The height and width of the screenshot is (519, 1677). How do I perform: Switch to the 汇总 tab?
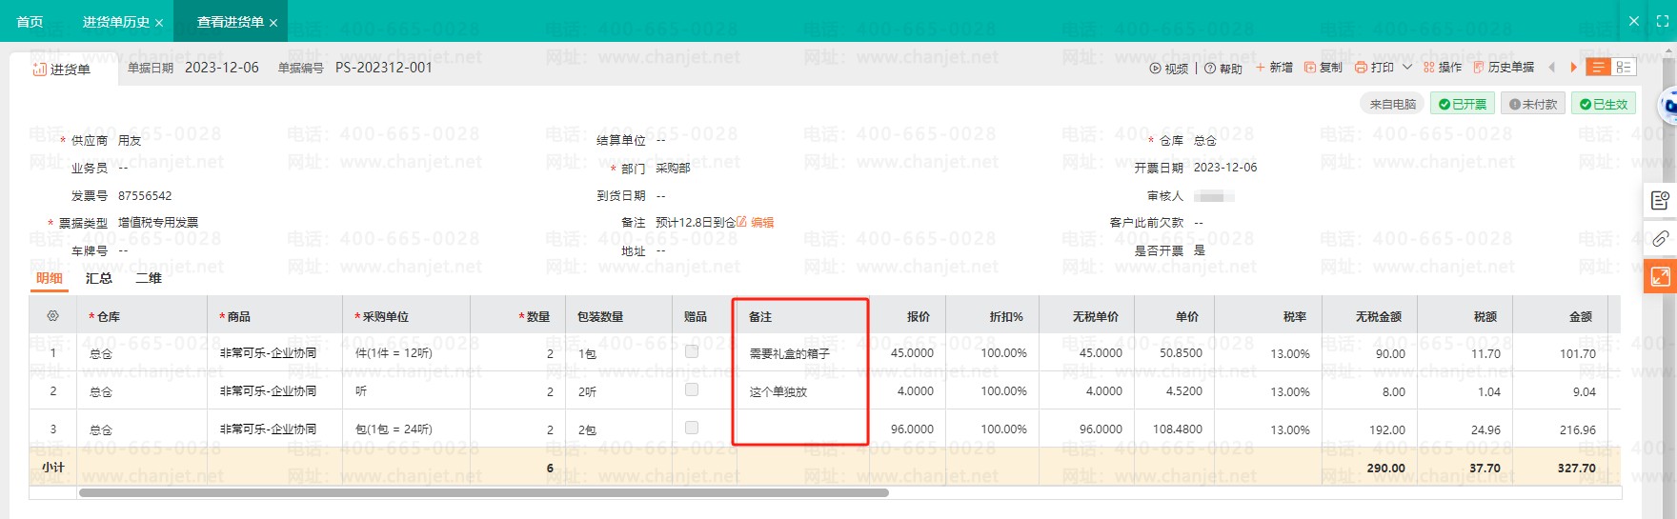click(99, 278)
